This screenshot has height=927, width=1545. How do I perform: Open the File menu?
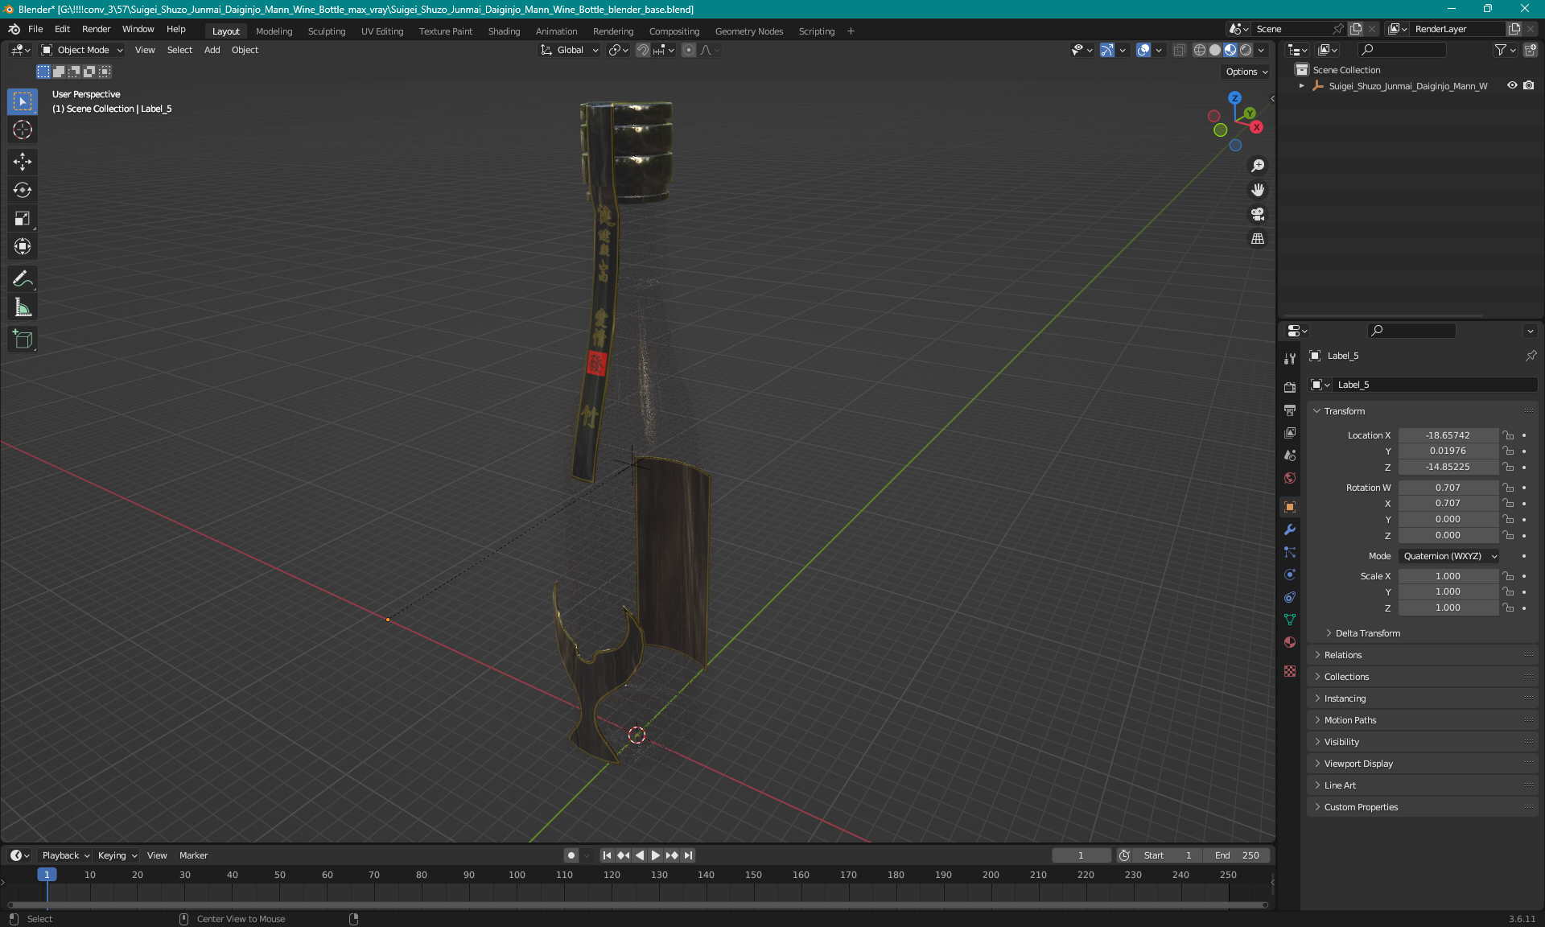click(x=35, y=29)
